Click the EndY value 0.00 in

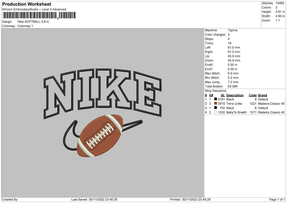tap(232, 69)
